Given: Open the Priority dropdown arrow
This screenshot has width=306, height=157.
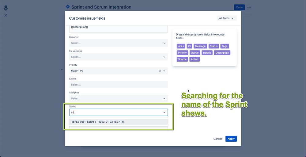Looking at the screenshot, I should [164, 71].
